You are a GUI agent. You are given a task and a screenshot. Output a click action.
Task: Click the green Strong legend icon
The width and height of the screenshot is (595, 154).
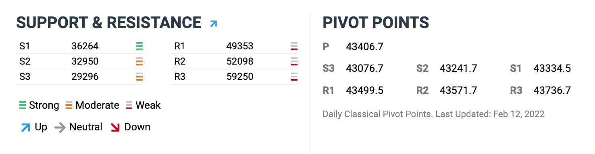point(23,105)
